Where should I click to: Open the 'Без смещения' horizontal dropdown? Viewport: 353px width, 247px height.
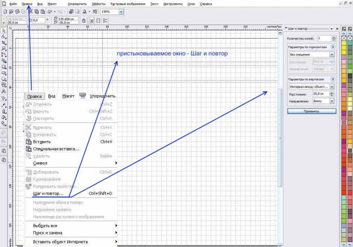point(332,55)
